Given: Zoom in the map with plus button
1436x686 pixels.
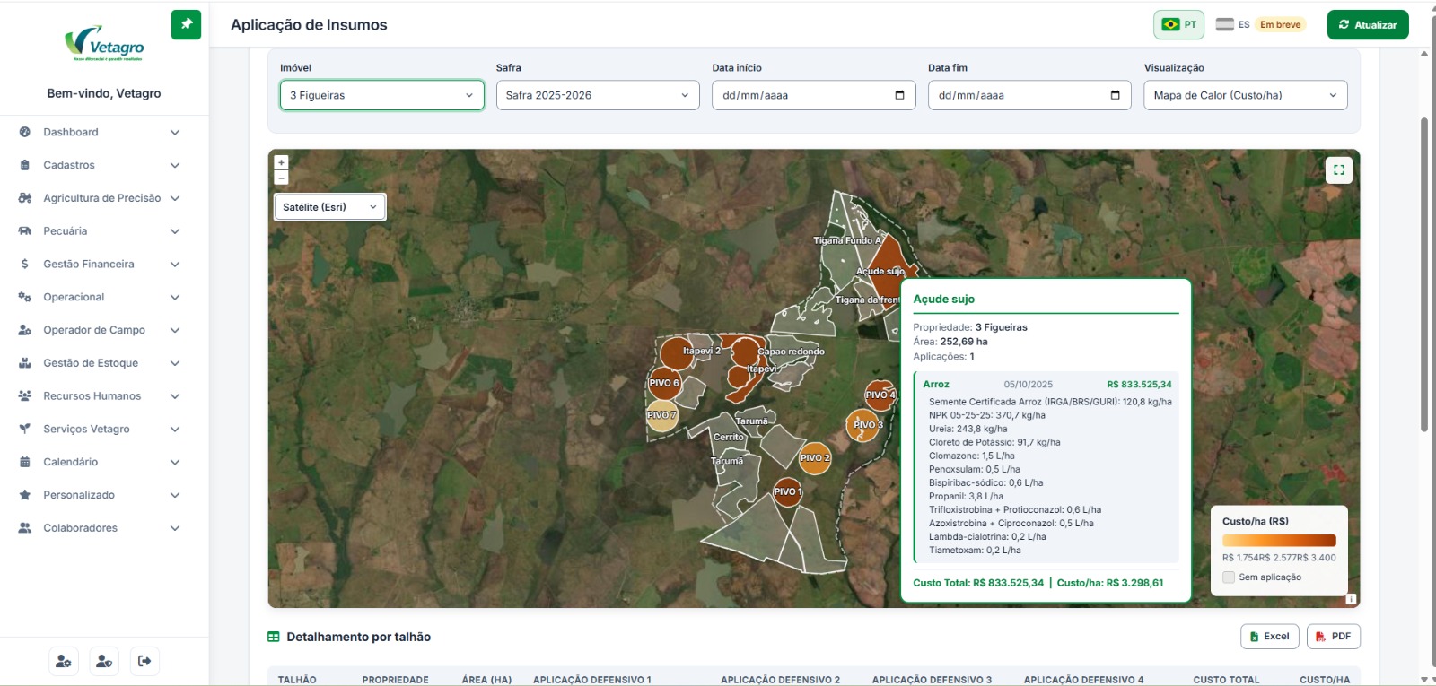Looking at the screenshot, I should pyautogui.click(x=281, y=162).
